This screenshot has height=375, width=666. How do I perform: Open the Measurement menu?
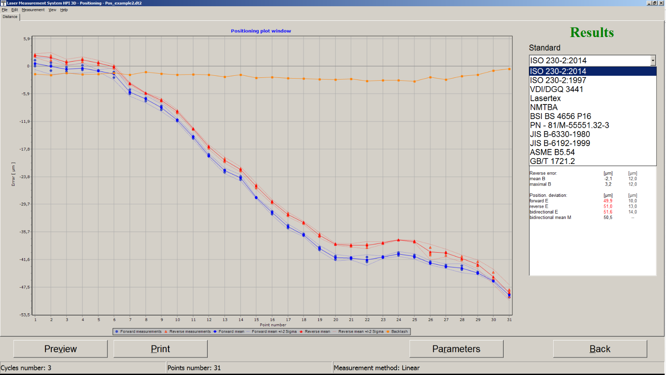coord(33,10)
